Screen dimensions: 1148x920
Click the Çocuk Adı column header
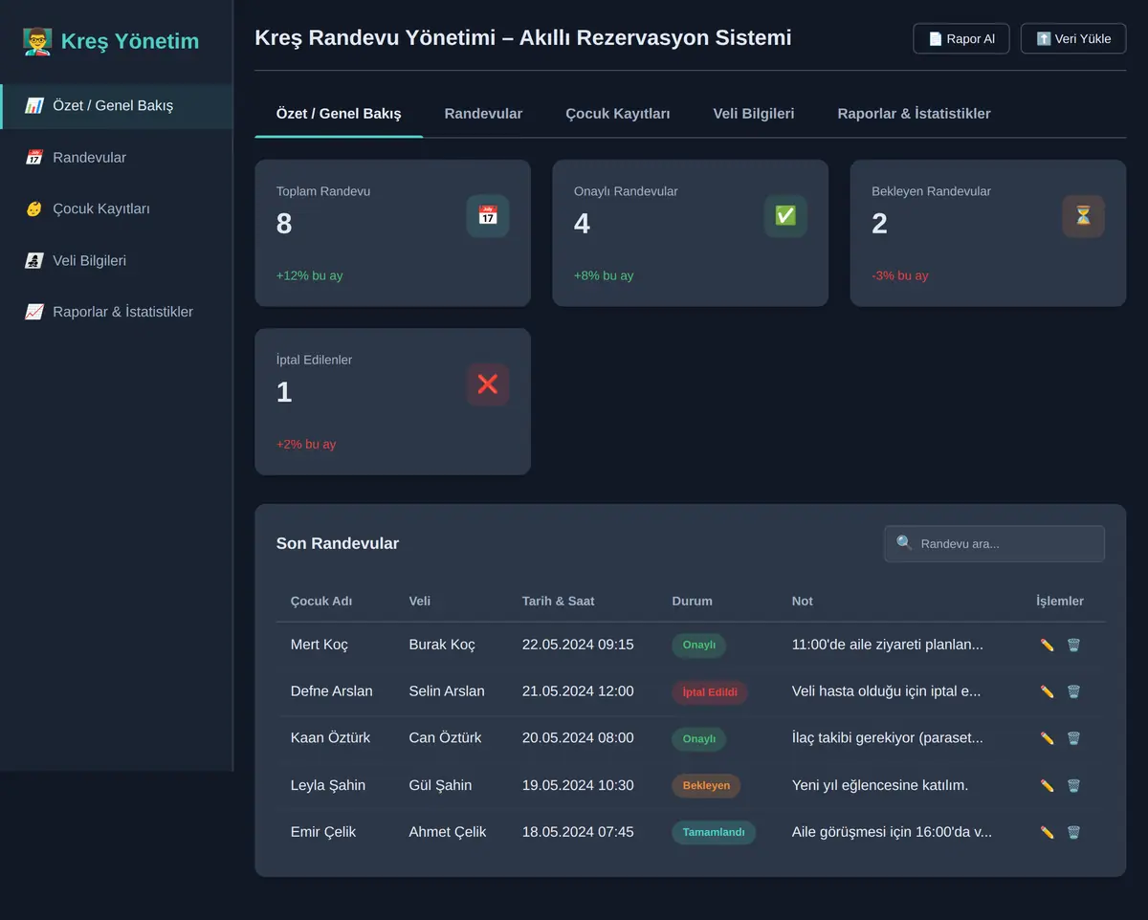pos(321,602)
